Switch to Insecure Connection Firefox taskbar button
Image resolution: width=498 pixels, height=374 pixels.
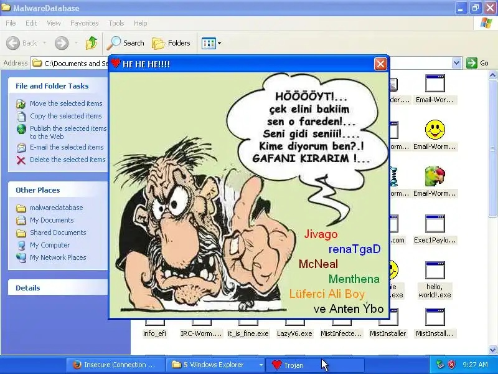point(115,365)
